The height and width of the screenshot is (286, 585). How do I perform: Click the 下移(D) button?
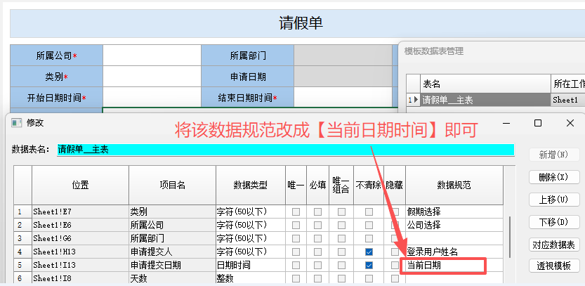pyautogui.click(x=554, y=222)
